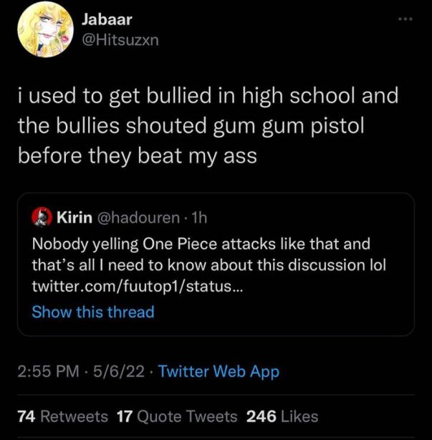View the 17 Quote Tweets list

pyautogui.click(x=176, y=416)
